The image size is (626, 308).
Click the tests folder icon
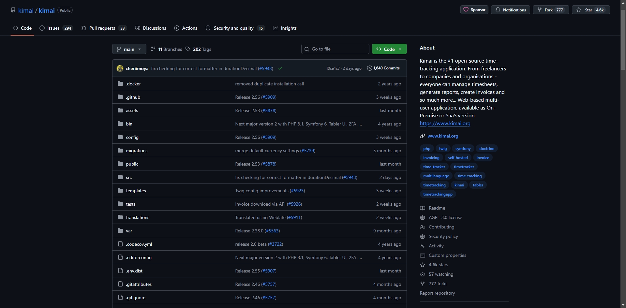point(120,204)
